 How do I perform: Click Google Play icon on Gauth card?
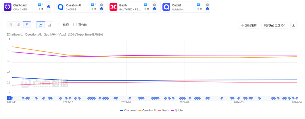145,9
